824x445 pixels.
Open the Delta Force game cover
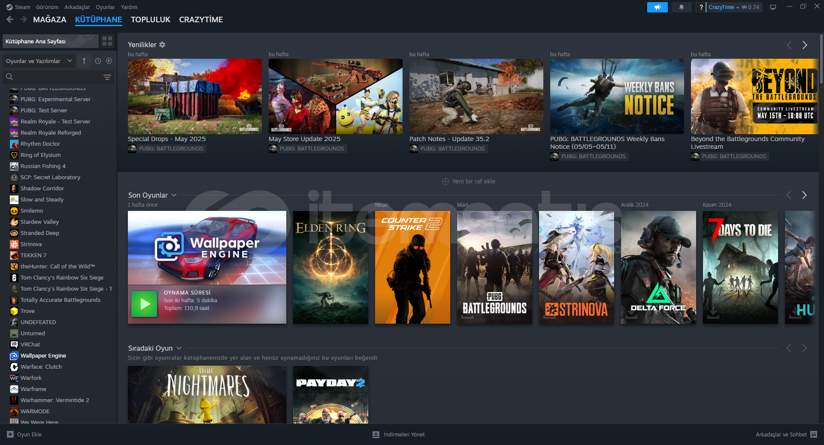click(x=658, y=267)
